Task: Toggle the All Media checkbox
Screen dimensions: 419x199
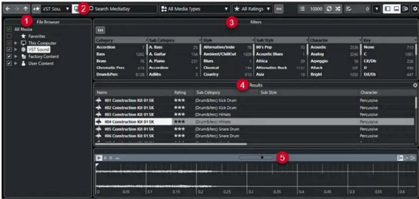Action: pyautogui.click(x=9, y=29)
